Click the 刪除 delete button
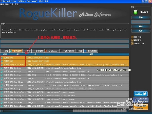The height and width of the screenshot is (114, 152). click(x=141, y=26)
